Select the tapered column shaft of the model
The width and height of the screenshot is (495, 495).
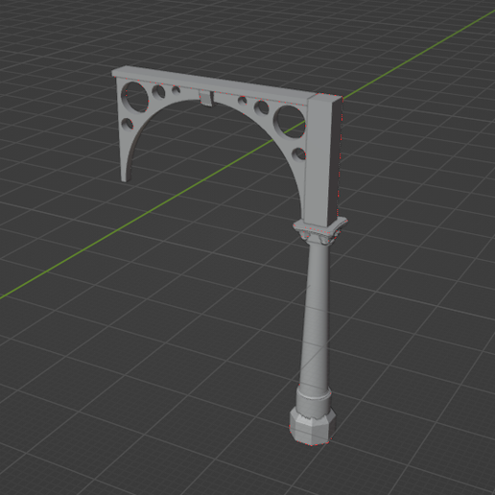pyautogui.click(x=316, y=317)
